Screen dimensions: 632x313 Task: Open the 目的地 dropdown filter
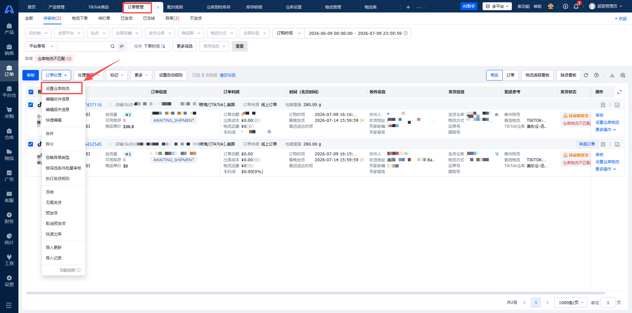pyautogui.click(x=38, y=33)
